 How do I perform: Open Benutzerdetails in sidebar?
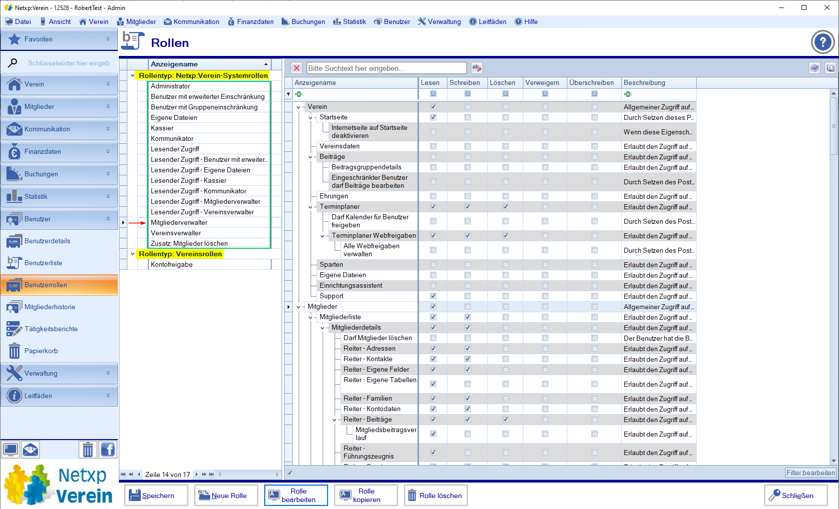click(x=59, y=241)
